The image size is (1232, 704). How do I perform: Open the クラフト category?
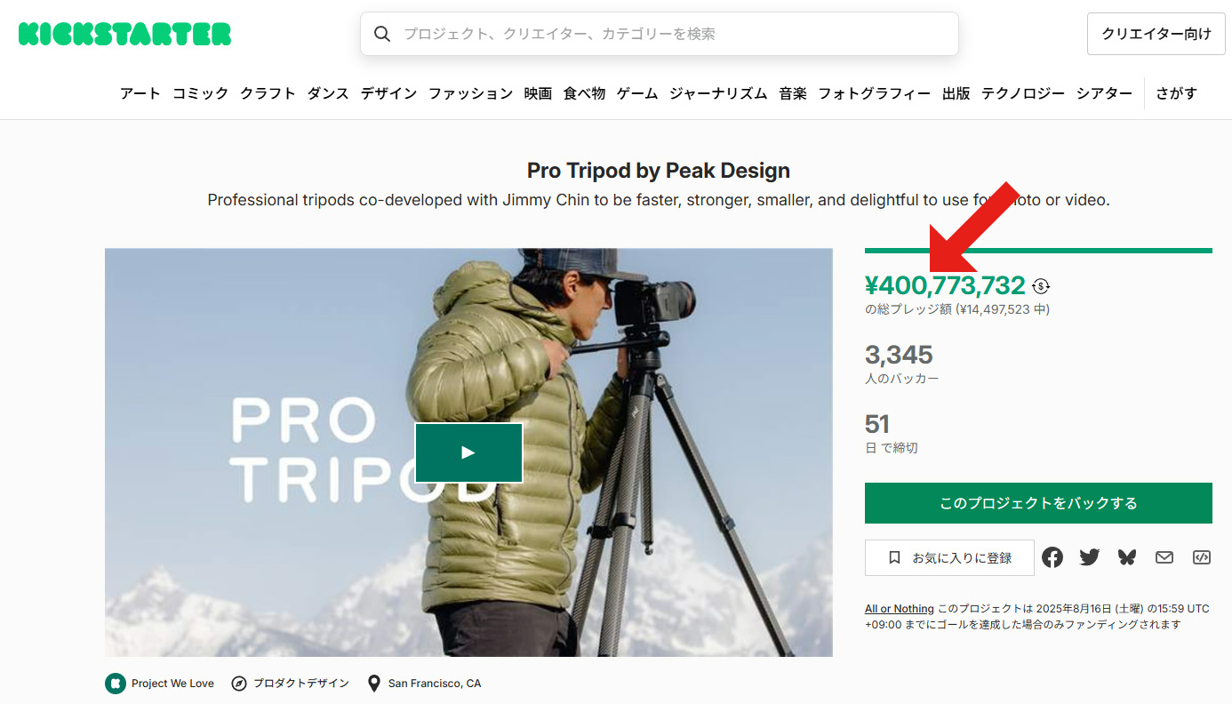point(268,93)
